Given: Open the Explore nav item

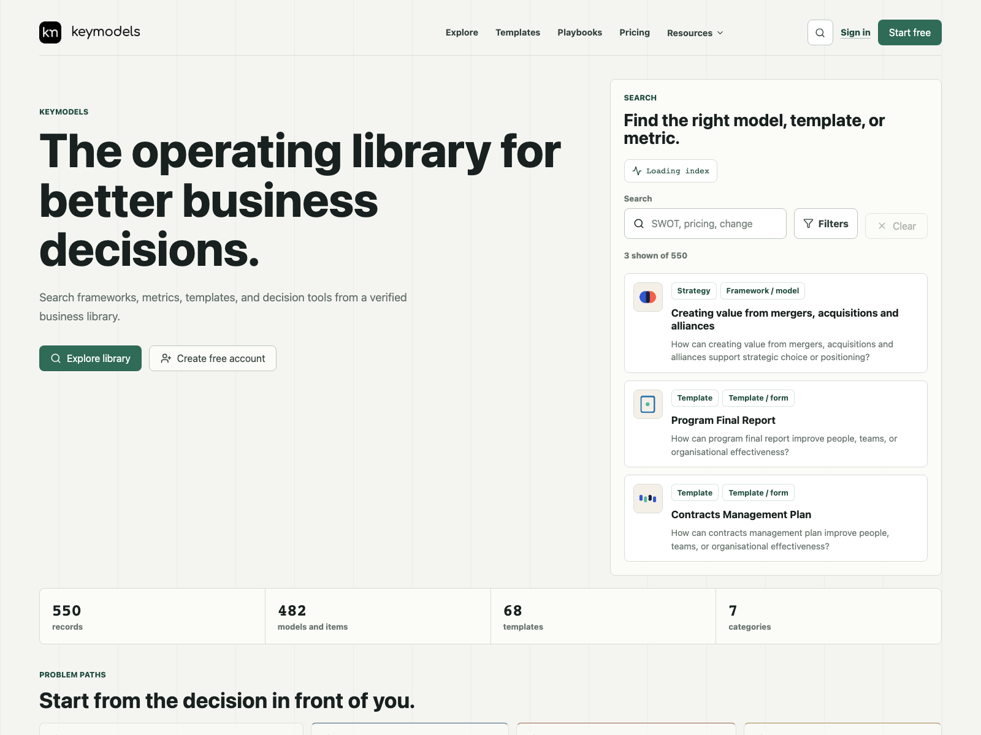Looking at the screenshot, I should (462, 32).
